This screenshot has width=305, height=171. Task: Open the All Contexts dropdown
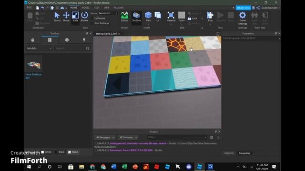[128, 137]
